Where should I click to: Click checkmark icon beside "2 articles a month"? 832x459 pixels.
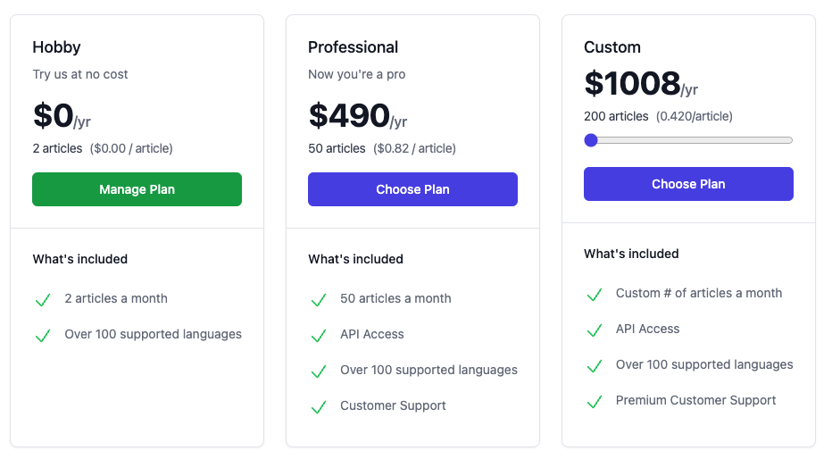pos(42,300)
